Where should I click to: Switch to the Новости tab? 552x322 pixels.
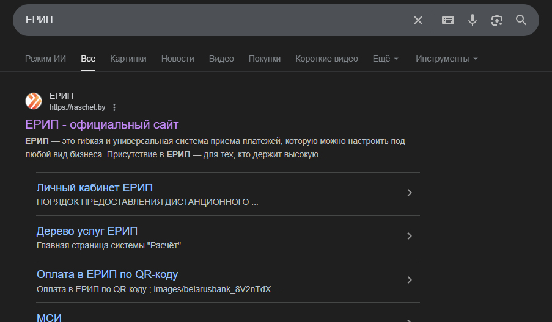click(177, 59)
